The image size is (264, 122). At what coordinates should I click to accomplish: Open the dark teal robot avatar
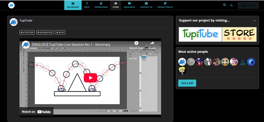click(x=243, y=62)
